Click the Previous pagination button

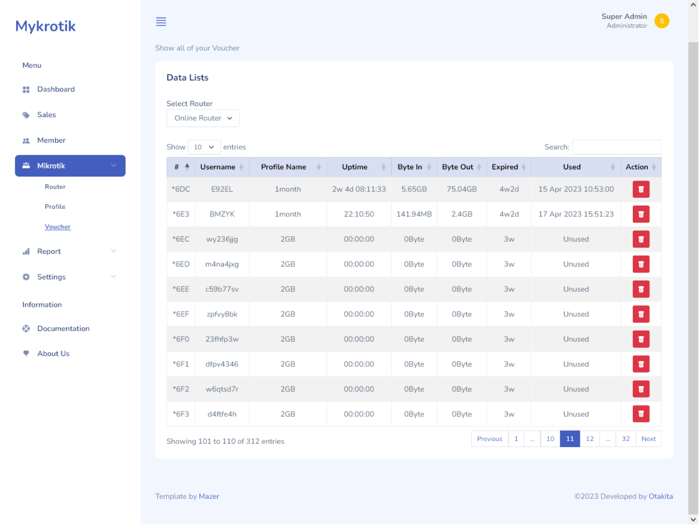[x=489, y=438]
